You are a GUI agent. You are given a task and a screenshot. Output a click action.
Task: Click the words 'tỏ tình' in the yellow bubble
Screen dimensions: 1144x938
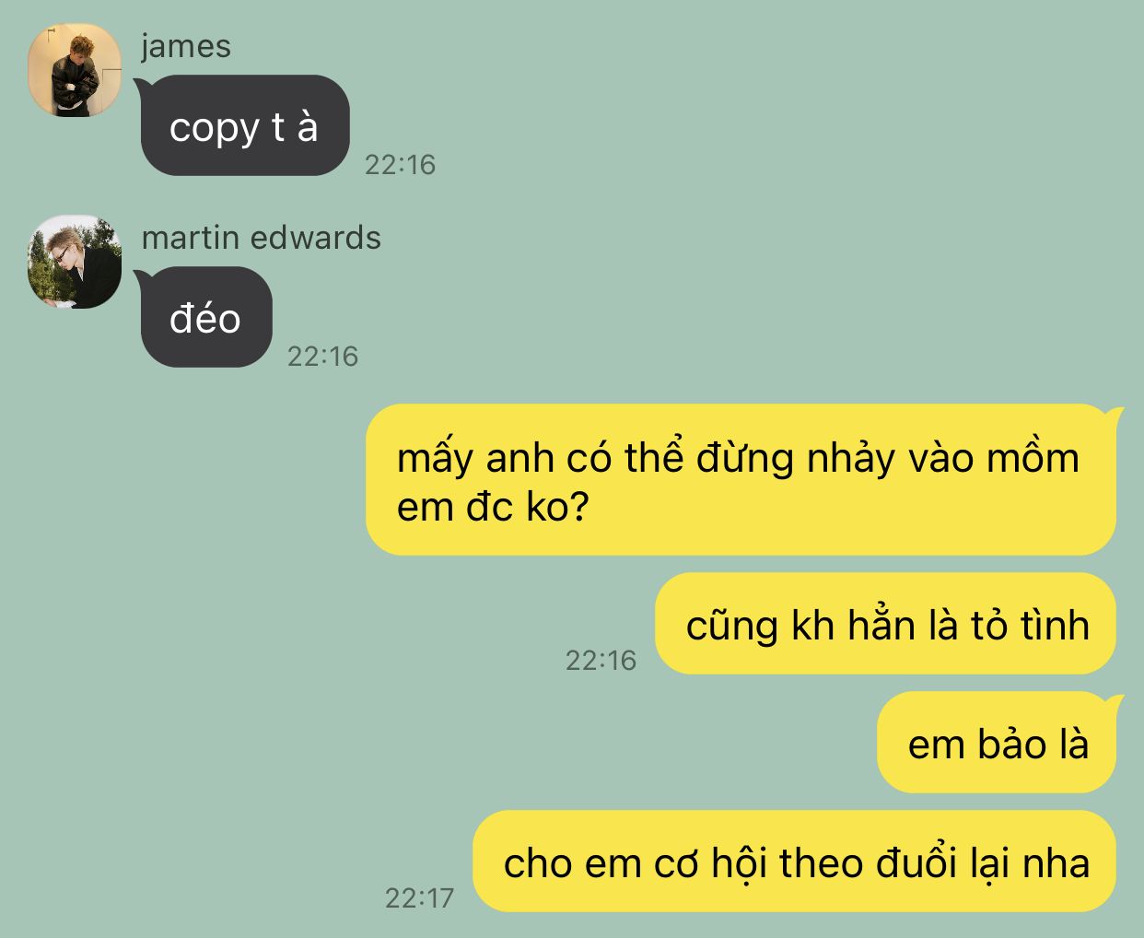[1030, 626]
